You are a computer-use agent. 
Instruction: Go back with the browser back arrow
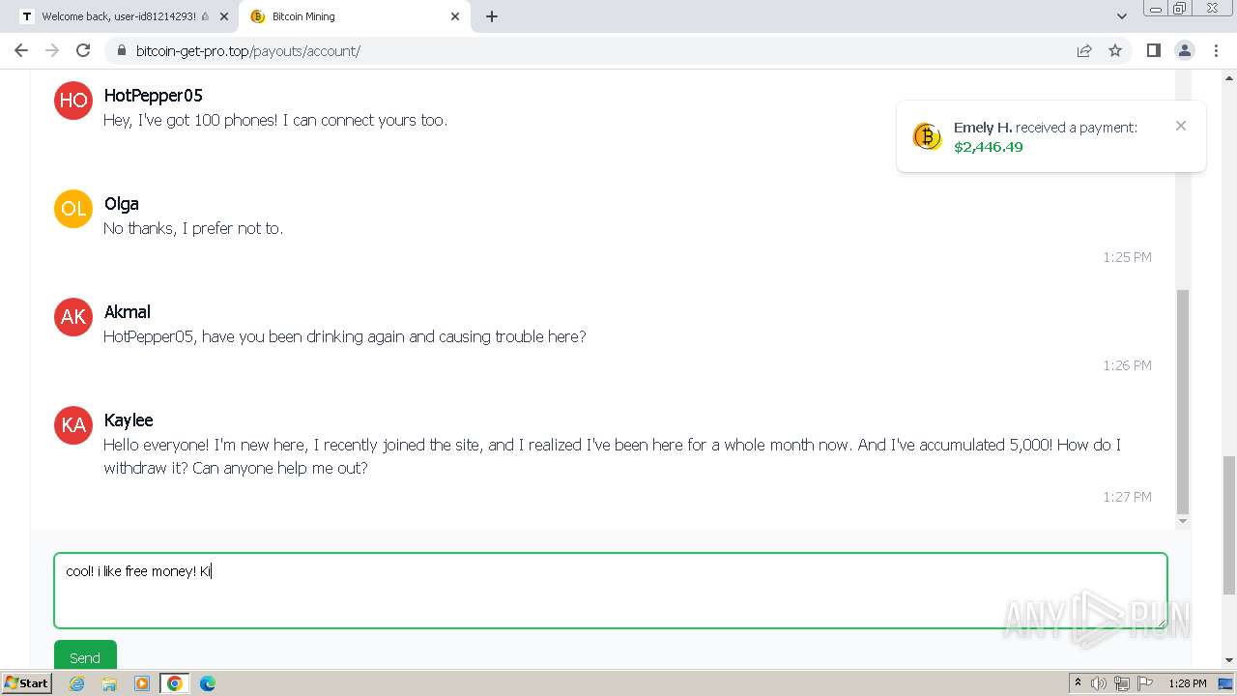(x=21, y=50)
